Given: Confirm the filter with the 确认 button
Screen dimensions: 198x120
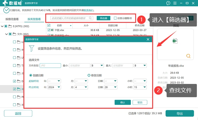Looking at the screenshot, I should [x=122, y=102].
